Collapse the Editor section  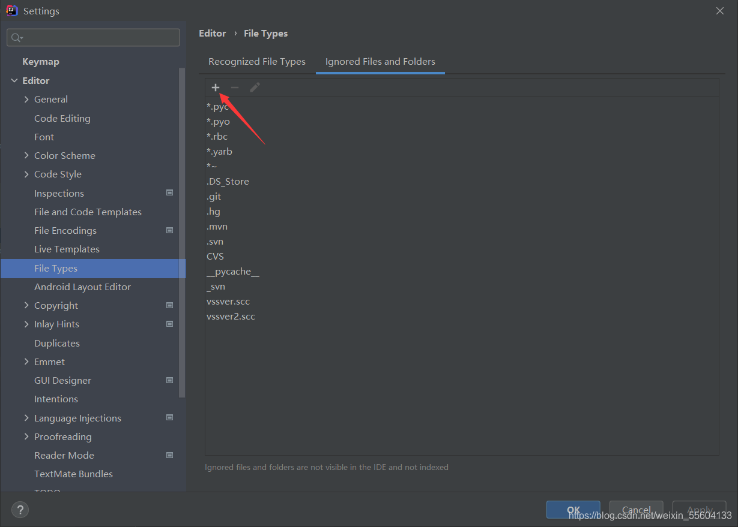14,80
